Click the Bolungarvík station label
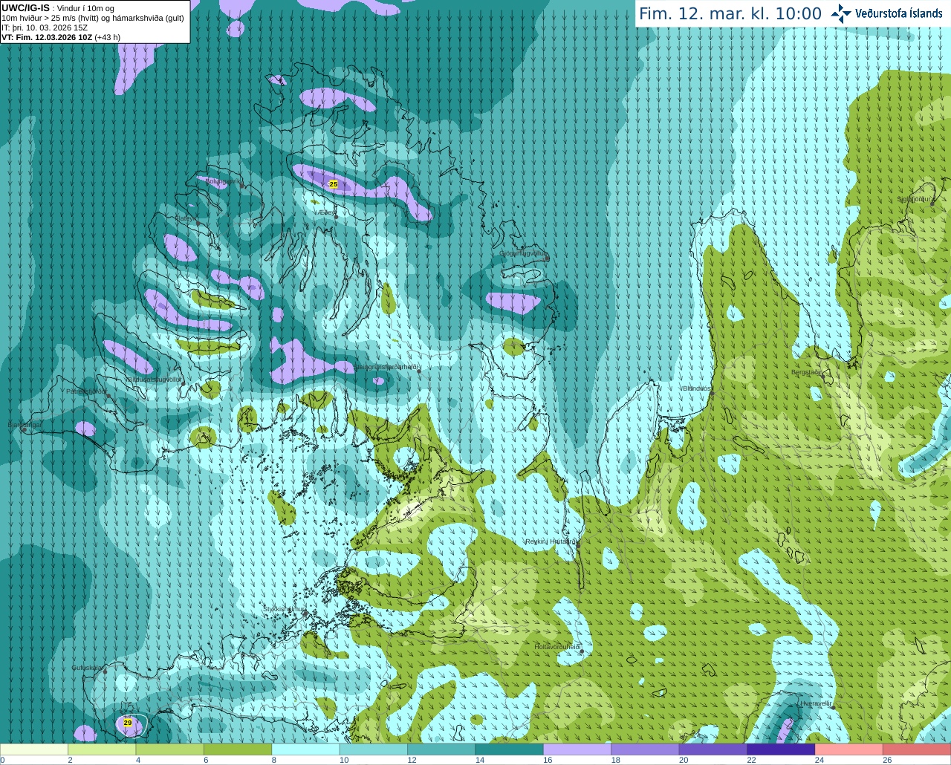 [x=223, y=180]
